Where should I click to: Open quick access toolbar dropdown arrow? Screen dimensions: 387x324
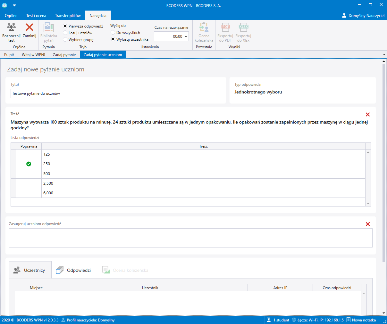pos(14,5)
